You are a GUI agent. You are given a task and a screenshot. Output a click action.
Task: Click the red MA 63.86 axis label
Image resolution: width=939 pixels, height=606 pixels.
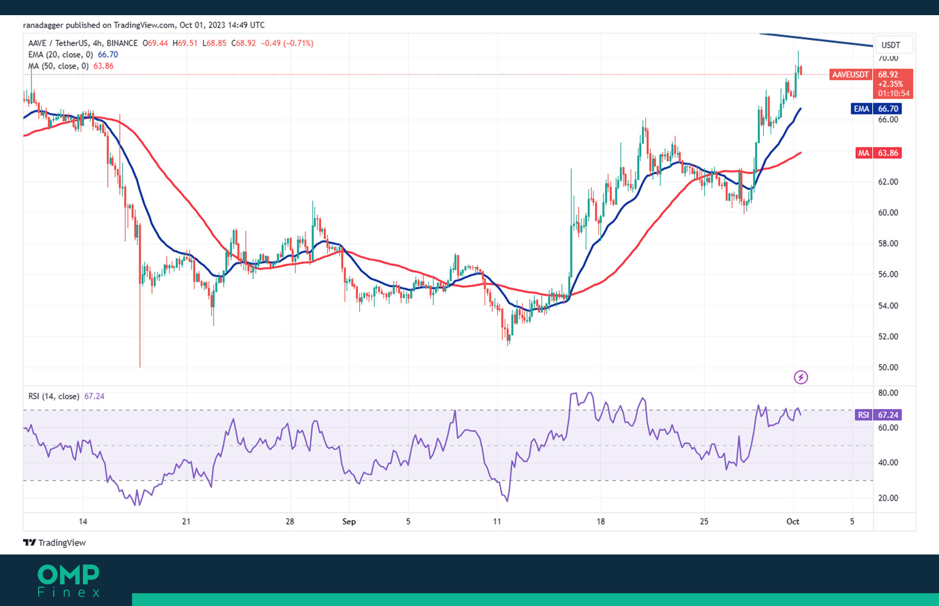878,153
